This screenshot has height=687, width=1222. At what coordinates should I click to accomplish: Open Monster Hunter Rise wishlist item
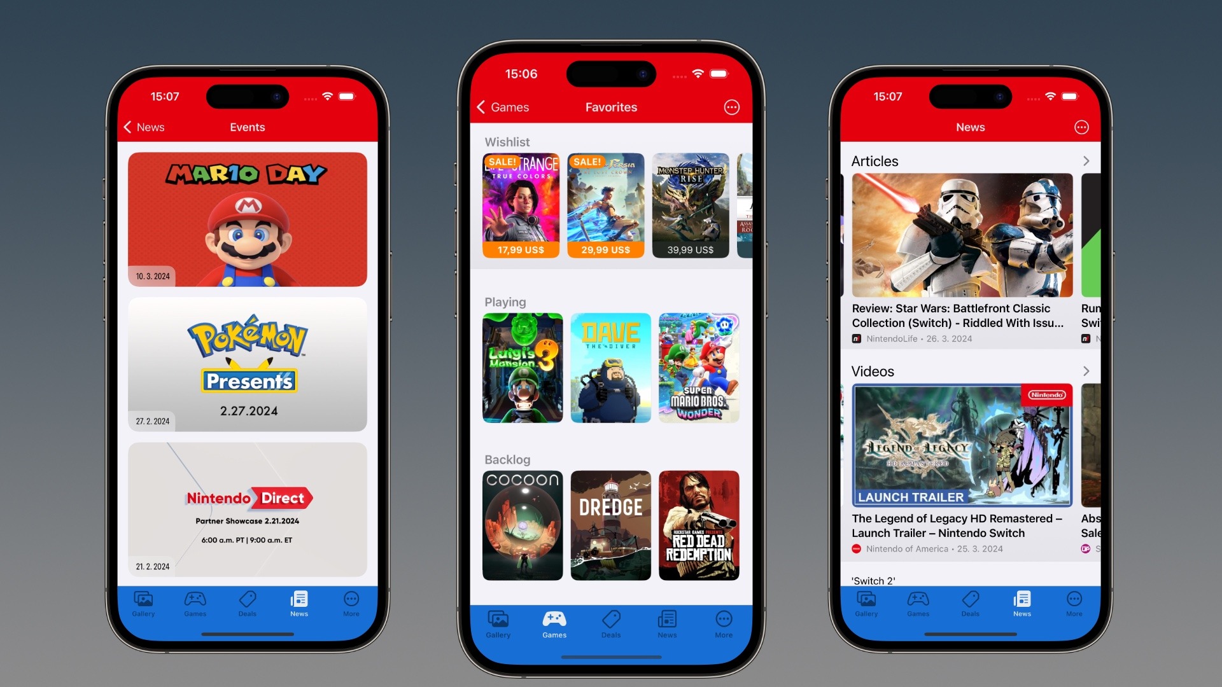pyautogui.click(x=692, y=205)
